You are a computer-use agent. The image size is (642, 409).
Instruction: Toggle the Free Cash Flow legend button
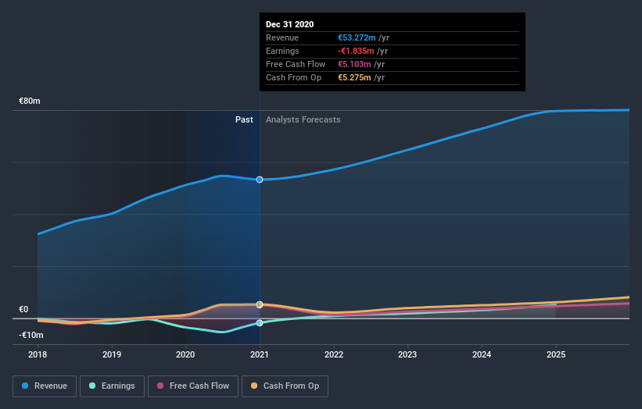(193, 386)
